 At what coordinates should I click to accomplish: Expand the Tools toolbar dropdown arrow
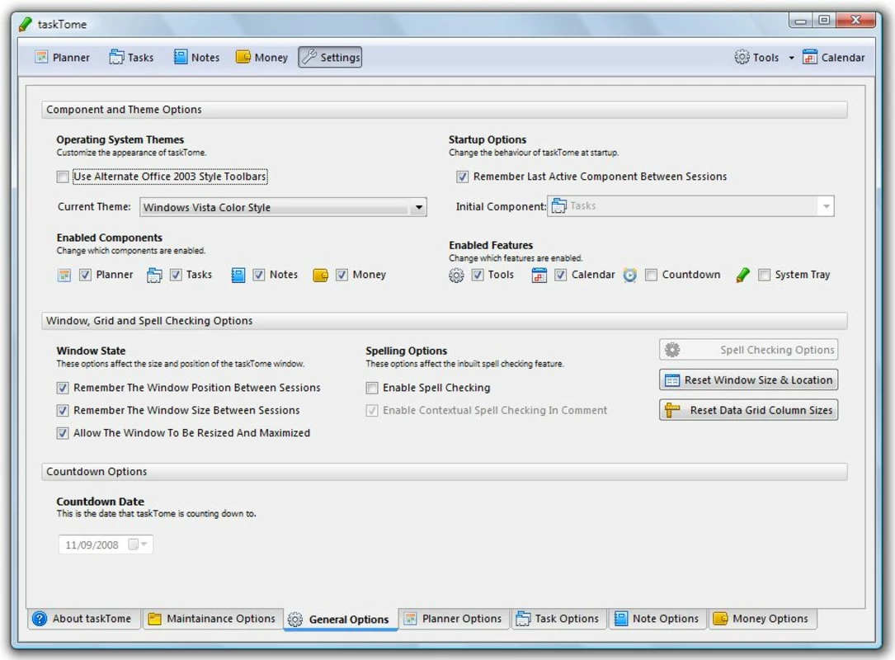[x=791, y=58]
